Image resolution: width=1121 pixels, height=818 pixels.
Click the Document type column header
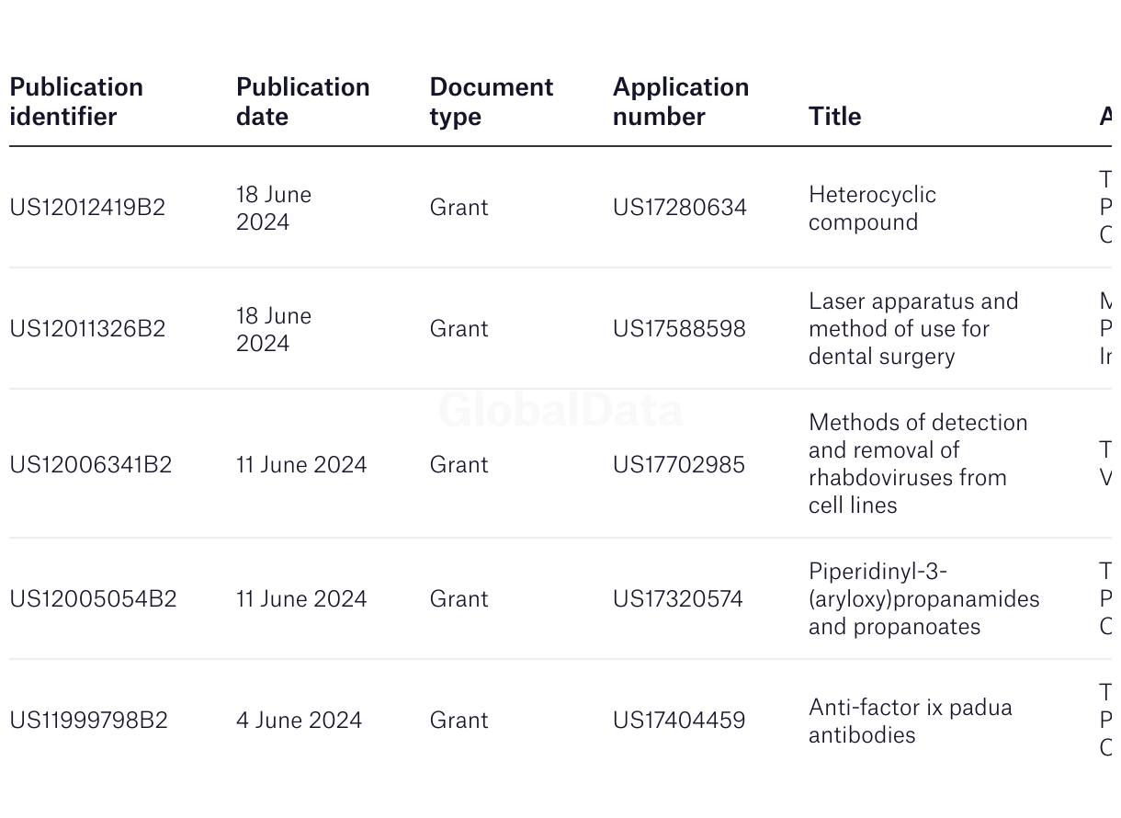point(492,102)
